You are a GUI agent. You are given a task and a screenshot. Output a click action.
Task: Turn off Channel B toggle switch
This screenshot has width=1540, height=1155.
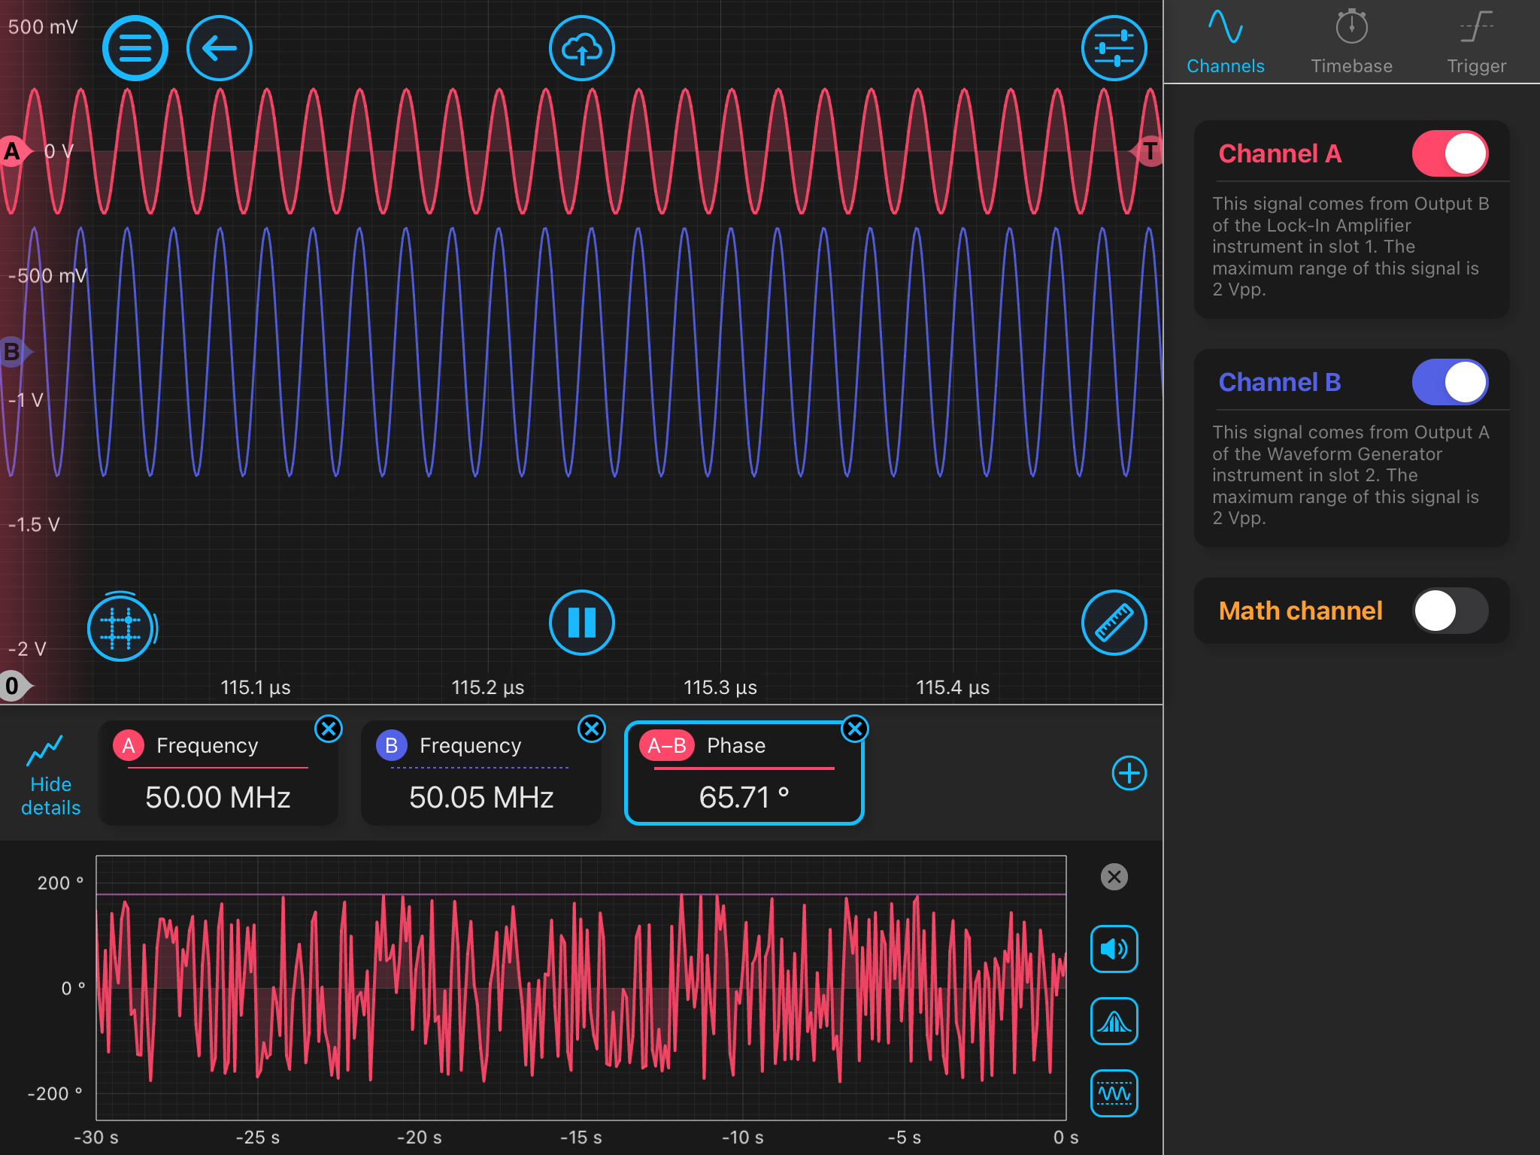1449,382
